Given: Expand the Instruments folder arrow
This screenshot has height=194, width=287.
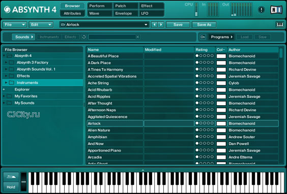Looking at the screenshot, I should pos(6,83).
